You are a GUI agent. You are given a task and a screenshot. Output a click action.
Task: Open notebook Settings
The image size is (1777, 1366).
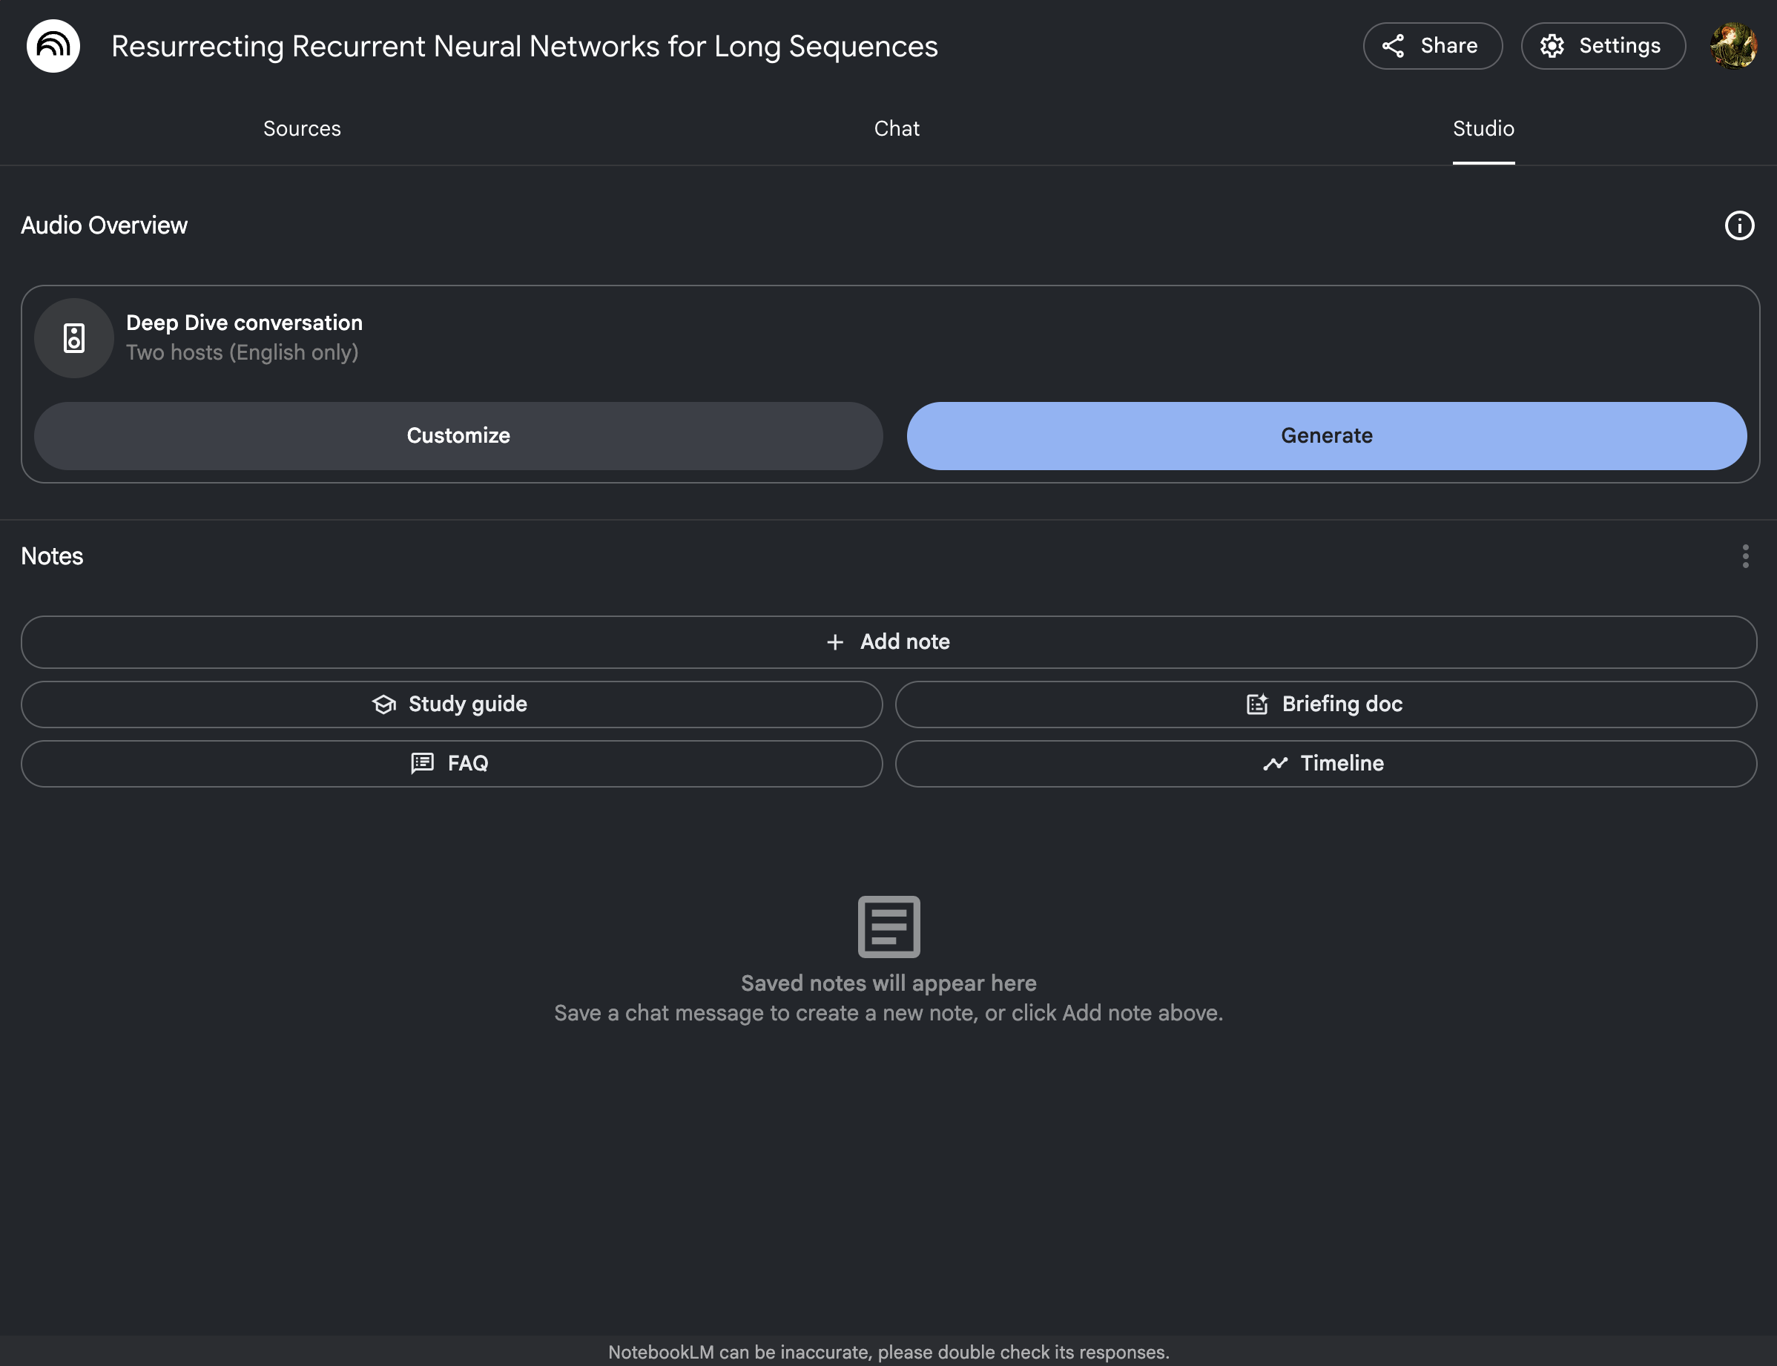click(1602, 46)
